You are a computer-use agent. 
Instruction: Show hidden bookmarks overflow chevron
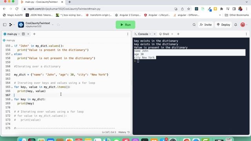click(x=220, y=15)
